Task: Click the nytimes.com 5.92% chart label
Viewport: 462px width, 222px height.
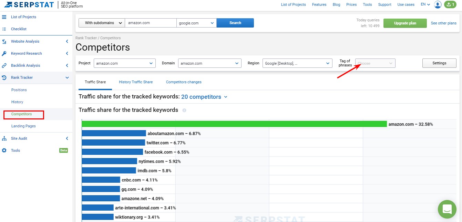Action: tap(160, 161)
